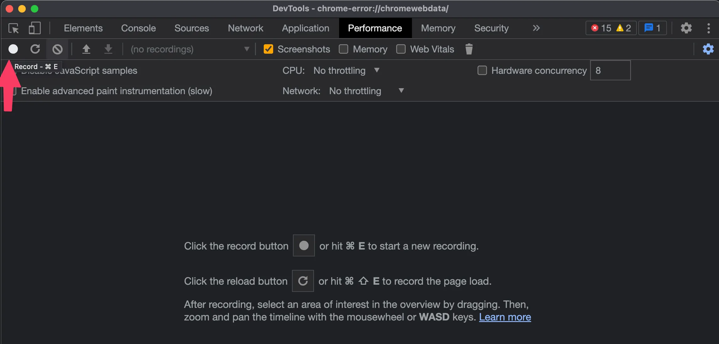719x344 pixels.
Task: Click the inspect element cursor icon
Action: coord(14,28)
